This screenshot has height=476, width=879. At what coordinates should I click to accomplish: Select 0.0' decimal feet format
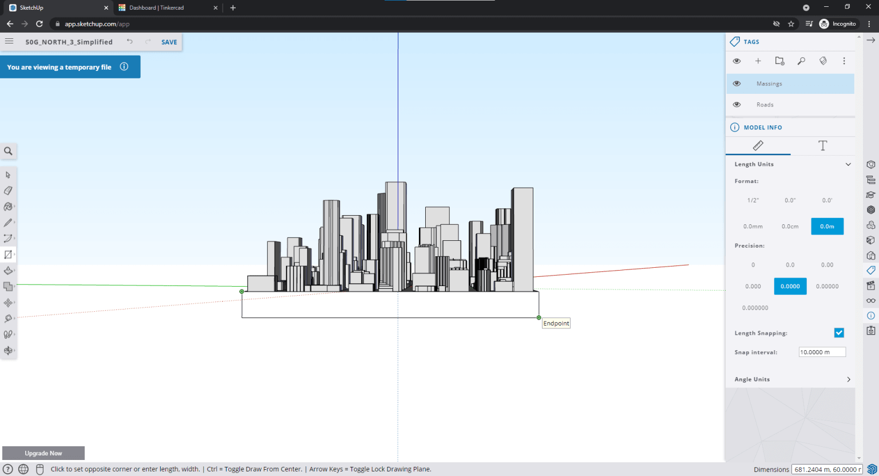pyautogui.click(x=827, y=200)
